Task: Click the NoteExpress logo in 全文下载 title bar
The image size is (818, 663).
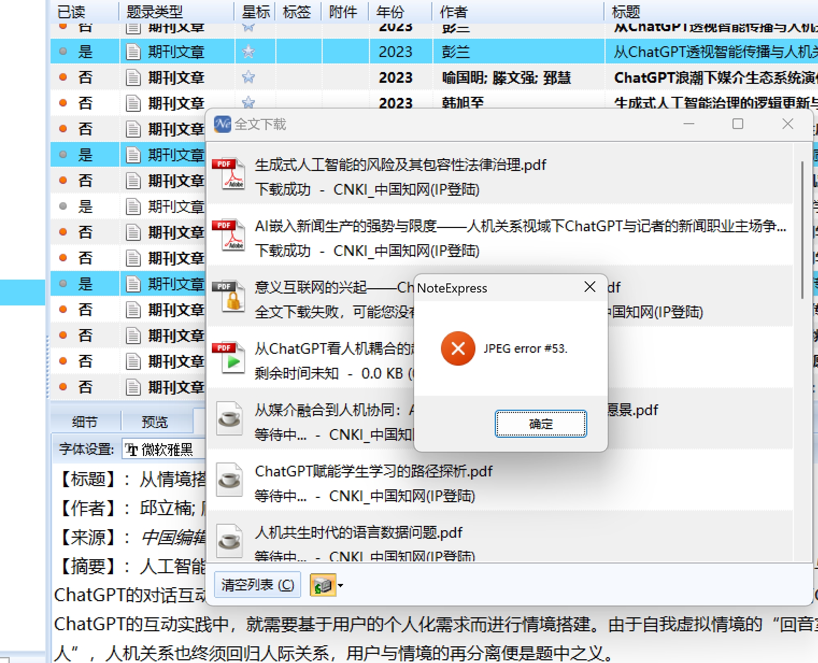Action: coord(222,124)
